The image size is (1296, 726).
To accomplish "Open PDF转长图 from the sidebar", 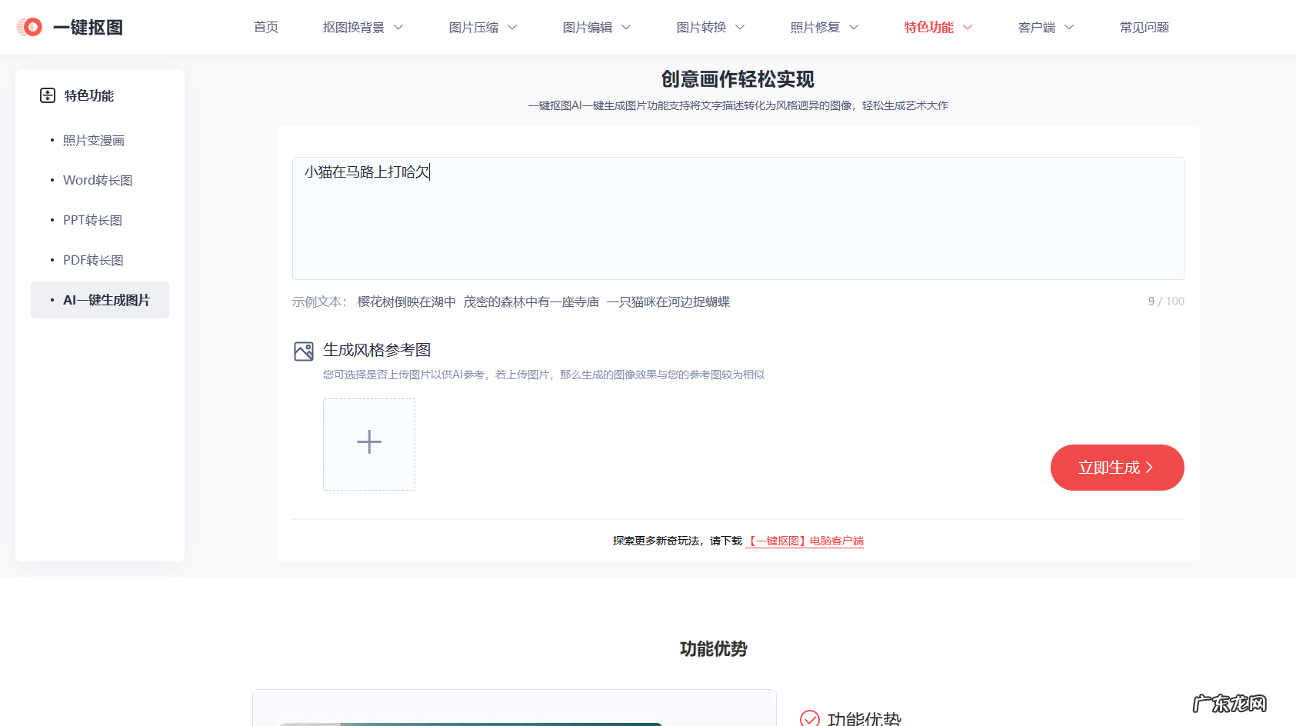I will coord(93,260).
